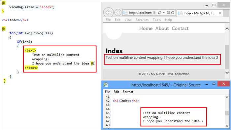
Task: Open the browser Favorites menu
Action: tap(142, 20)
